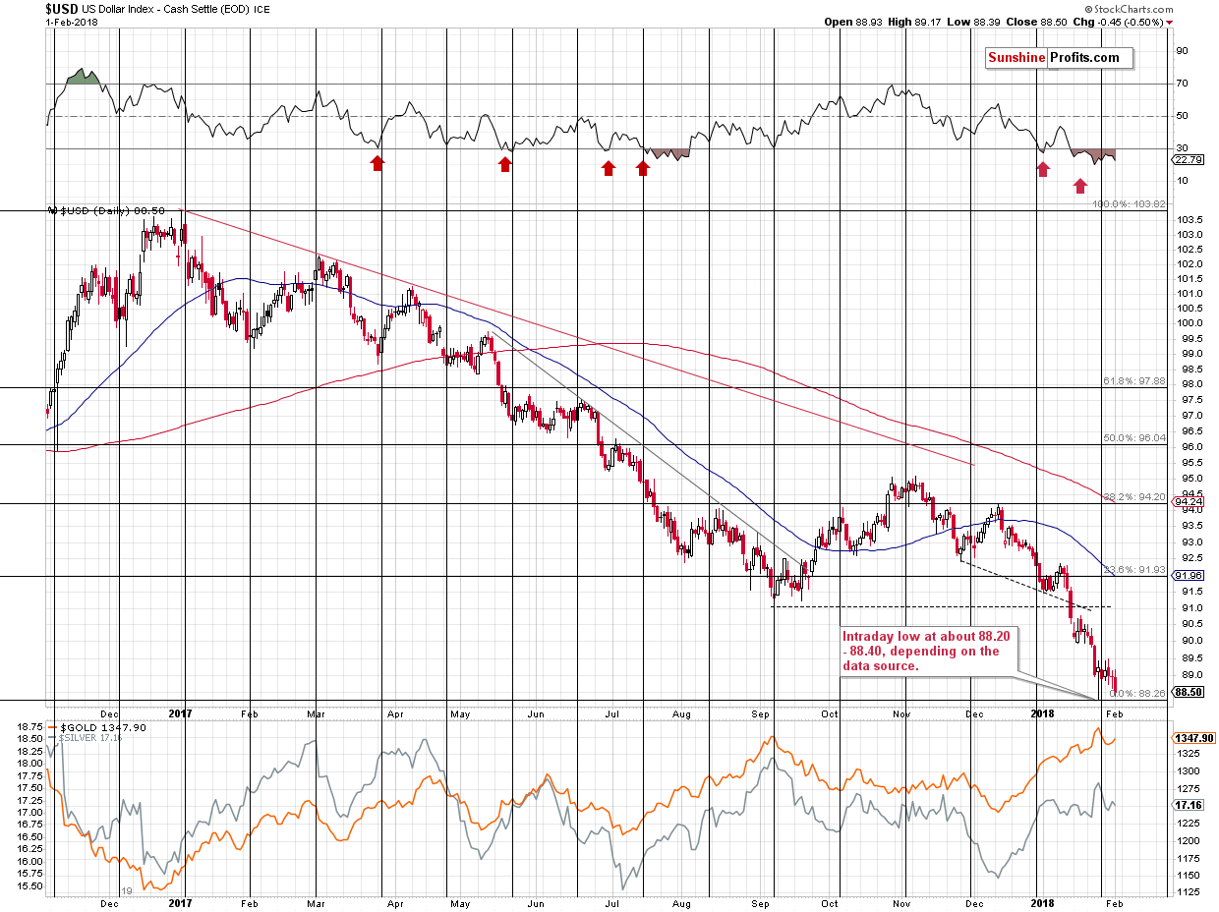1219x912 pixels.
Task: Click the RSI axis label '70'
Action: click(1183, 84)
